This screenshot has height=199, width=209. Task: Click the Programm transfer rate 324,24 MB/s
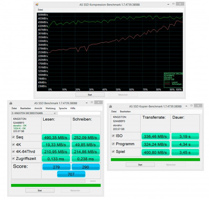(x=155, y=144)
